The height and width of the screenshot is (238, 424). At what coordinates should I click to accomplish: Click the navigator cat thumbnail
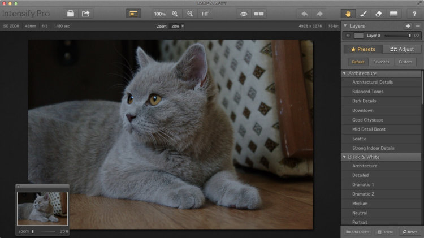(x=42, y=209)
